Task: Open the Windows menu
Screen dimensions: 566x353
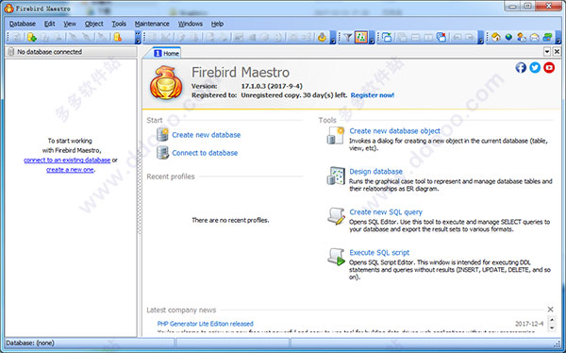Action: [191, 24]
